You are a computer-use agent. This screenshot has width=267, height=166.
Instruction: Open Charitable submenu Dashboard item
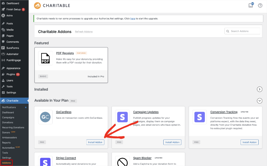(x=8, y=112)
